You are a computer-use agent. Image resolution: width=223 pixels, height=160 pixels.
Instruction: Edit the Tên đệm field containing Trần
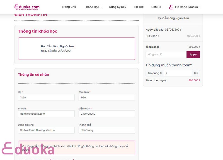107,98
